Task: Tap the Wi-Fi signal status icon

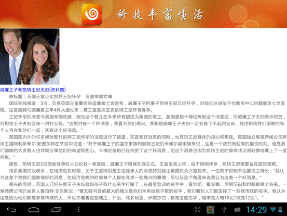Action: [273, 209]
